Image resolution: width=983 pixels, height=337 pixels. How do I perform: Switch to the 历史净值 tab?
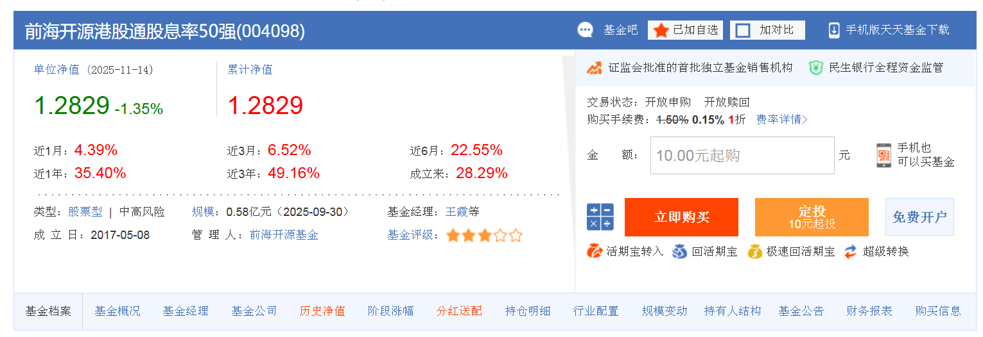322,311
